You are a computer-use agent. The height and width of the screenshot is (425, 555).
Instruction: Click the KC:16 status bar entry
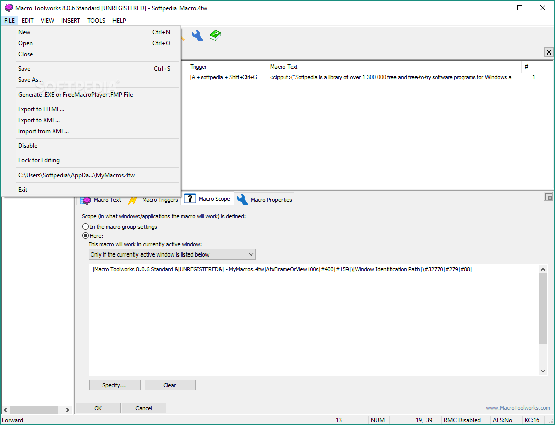click(532, 420)
